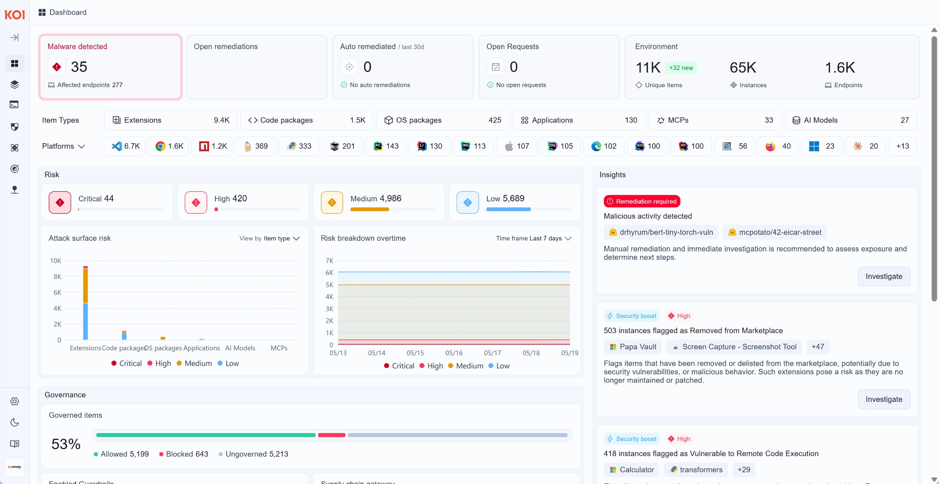Select the DataGrip platform 105
The width and height of the screenshot is (939, 484).
(x=561, y=146)
